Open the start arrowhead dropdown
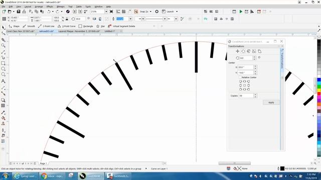 point(143,19)
